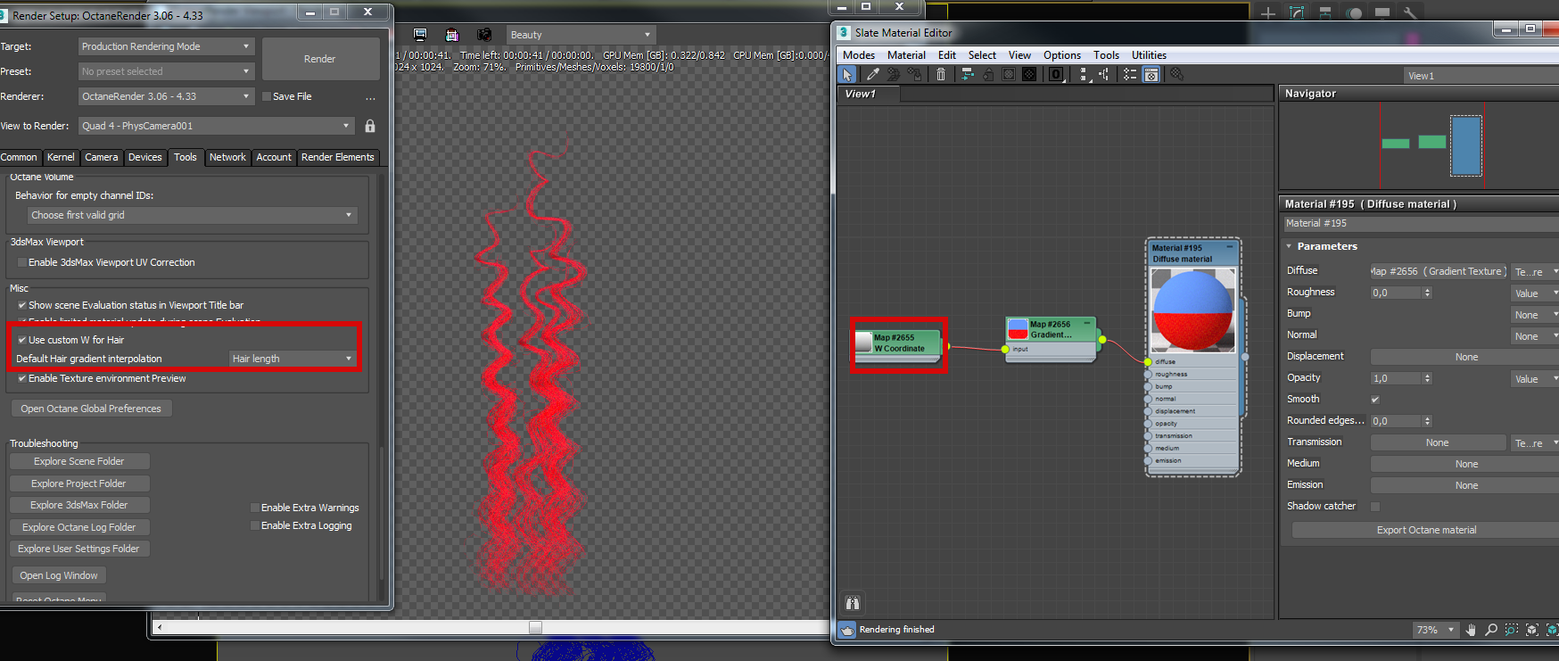Toggle Show Shaded Material in Viewport icon

pos(1009,75)
